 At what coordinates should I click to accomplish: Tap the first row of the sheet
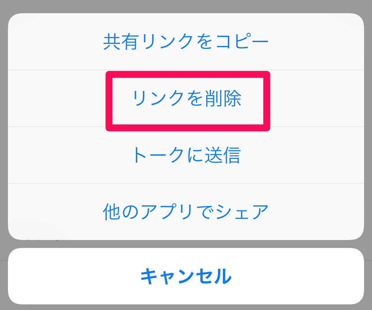186,42
